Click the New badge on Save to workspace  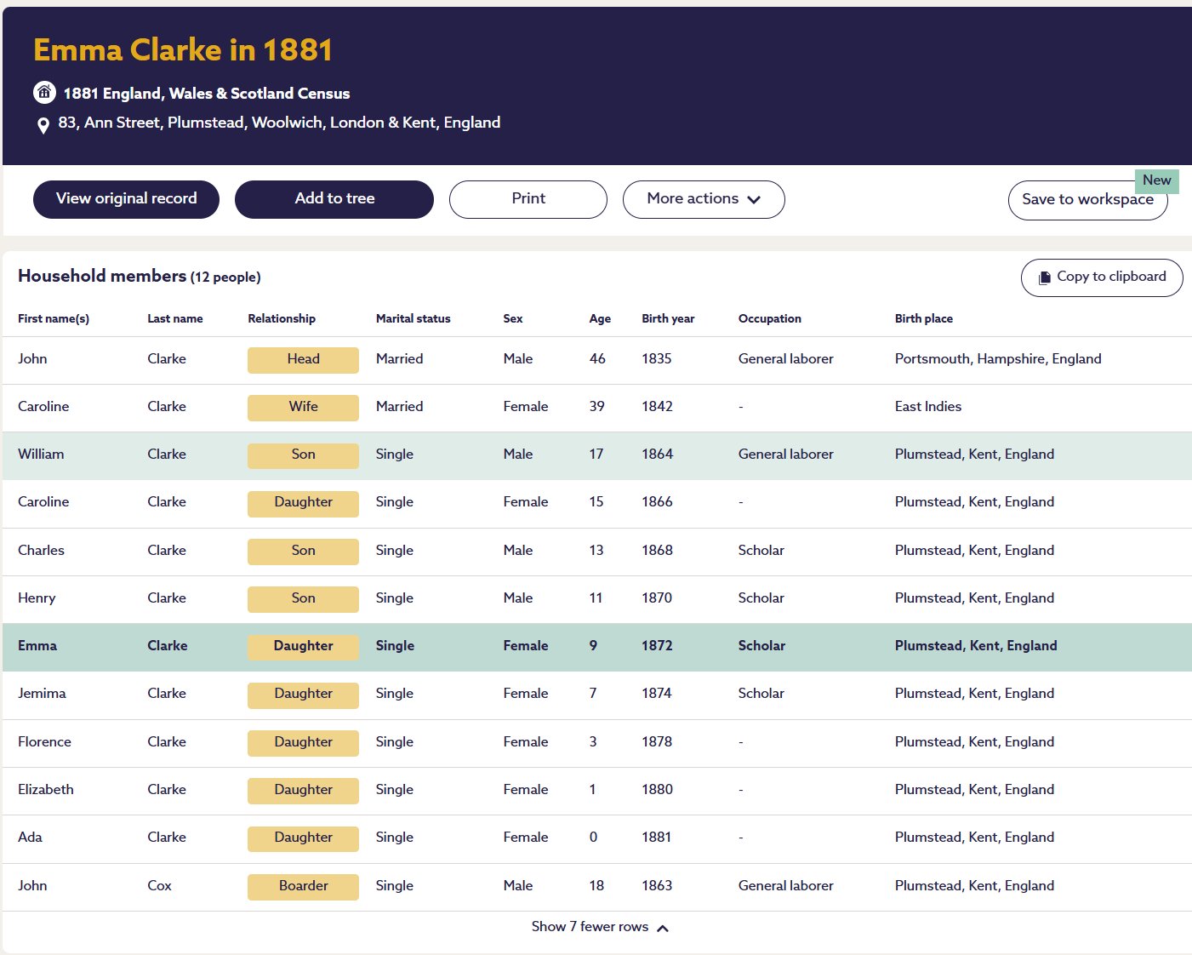point(1156,180)
